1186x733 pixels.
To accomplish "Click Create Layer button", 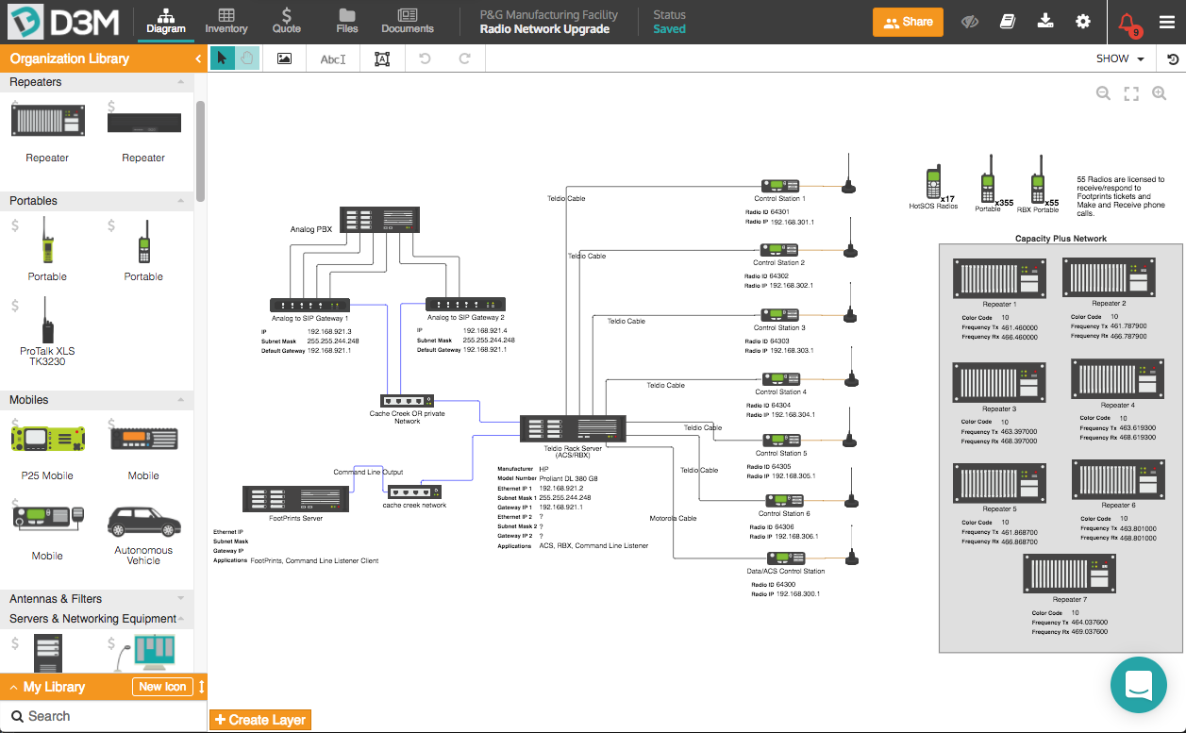I will click(x=259, y=720).
